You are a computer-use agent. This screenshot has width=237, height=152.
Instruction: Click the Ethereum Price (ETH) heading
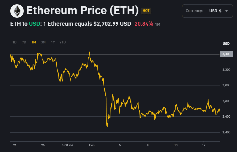point(82,11)
